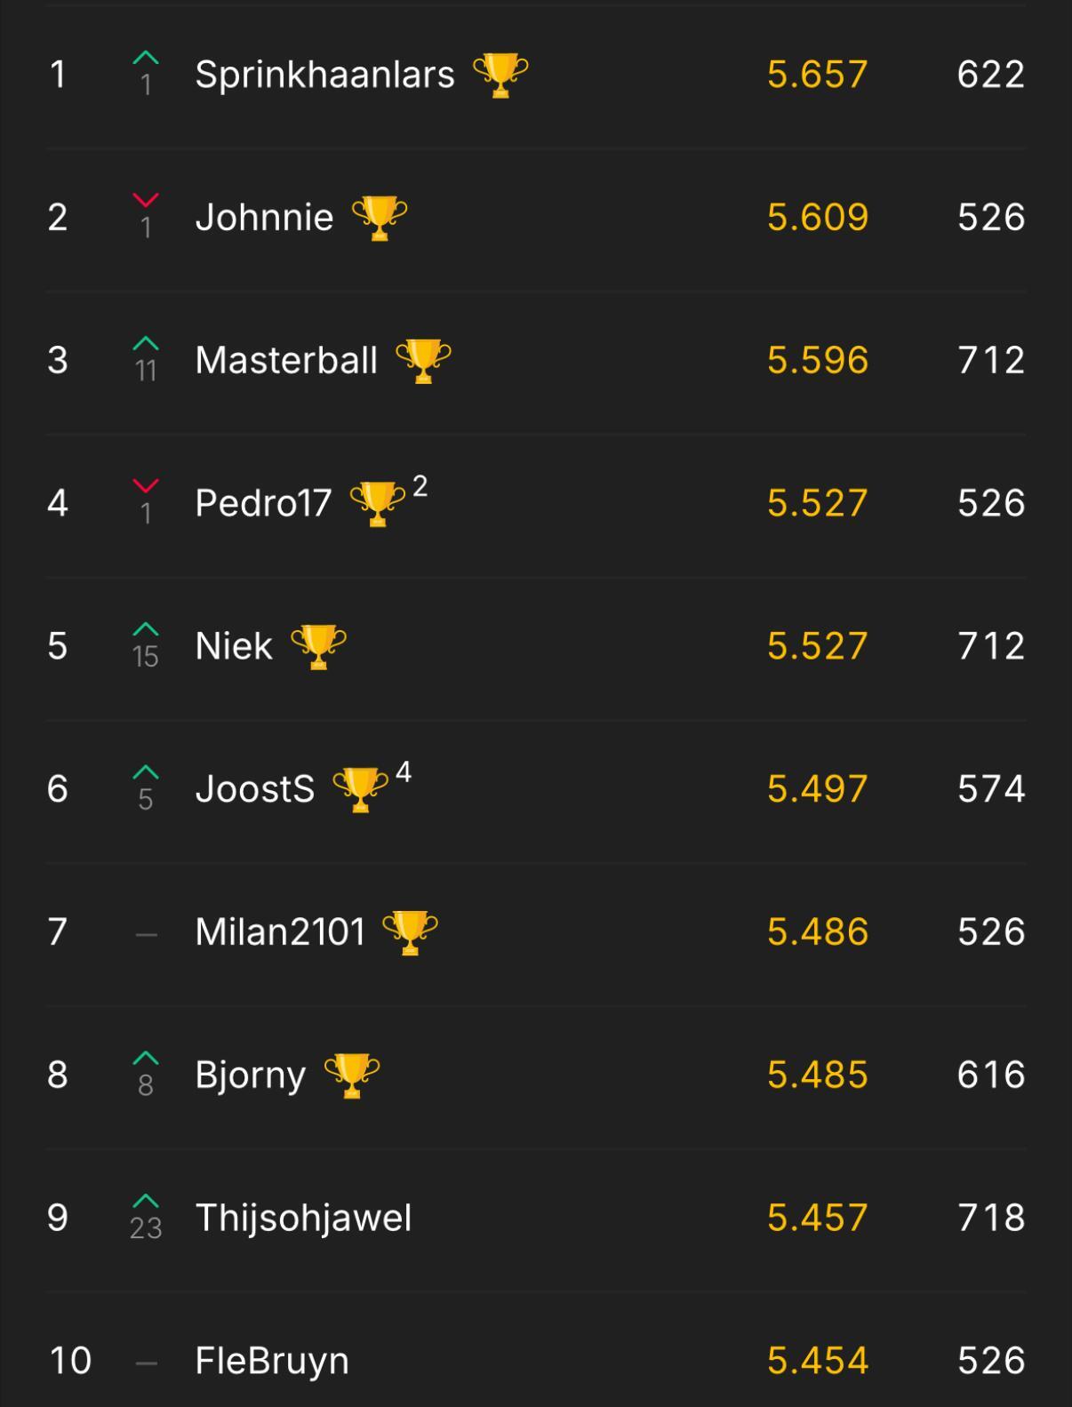This screenshot has width=1072, height=1407.
Task: Click green up arrow for Sprinkhaanlars
Action: coord(146,58)
